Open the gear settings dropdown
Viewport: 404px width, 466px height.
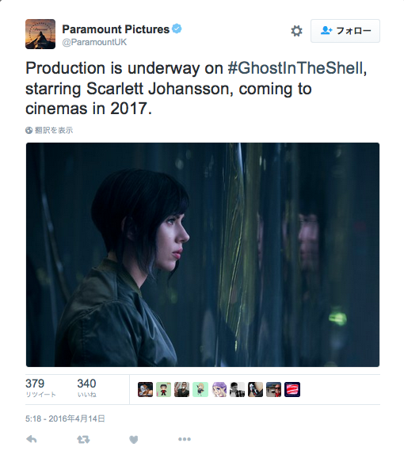[296, 31]
